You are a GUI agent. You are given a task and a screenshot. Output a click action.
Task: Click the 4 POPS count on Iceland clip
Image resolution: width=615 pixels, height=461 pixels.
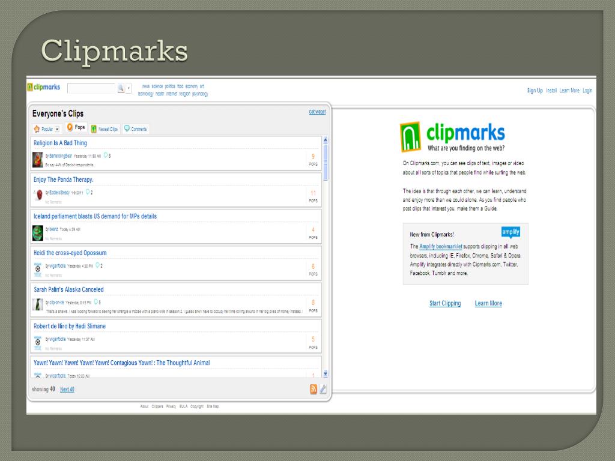(x=313, y=233)
